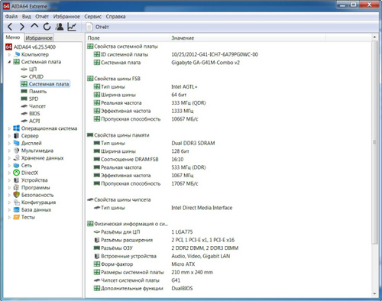The width and height of the screenshot is (382, 301).
Task: Click the vertical scrollbar up arrow
Action: (x=374, y=37)
